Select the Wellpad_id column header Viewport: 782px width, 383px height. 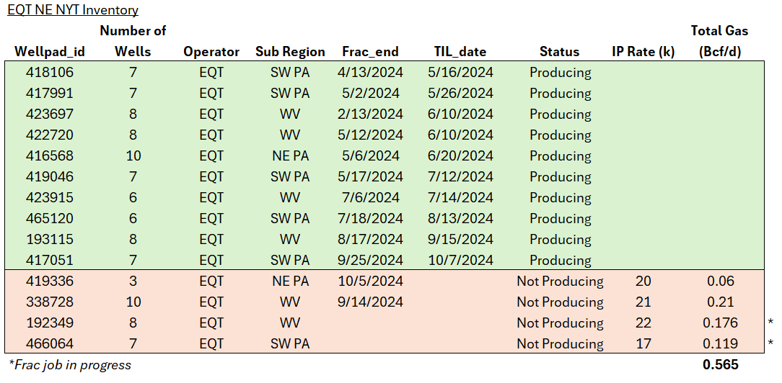(49, 52)
